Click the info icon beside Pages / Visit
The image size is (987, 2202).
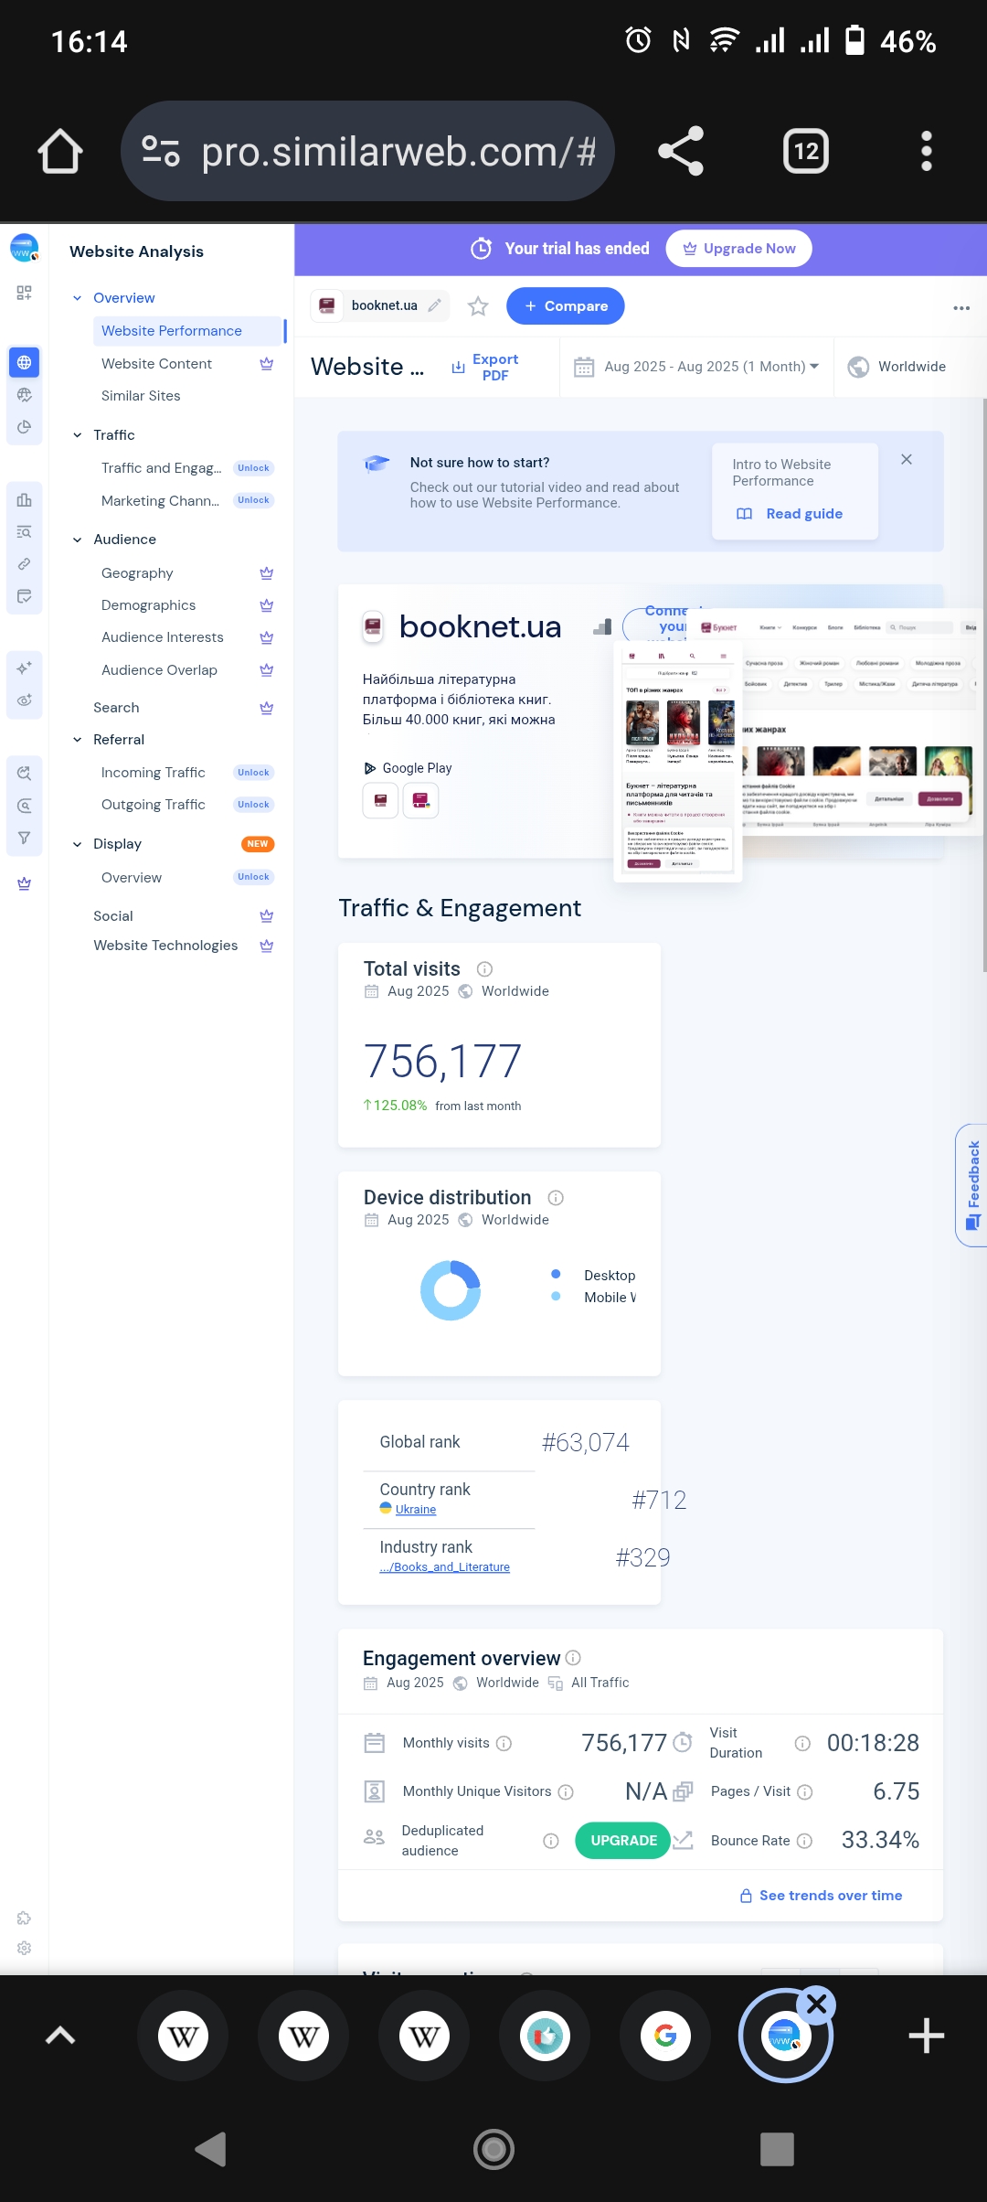[805, 1791]
